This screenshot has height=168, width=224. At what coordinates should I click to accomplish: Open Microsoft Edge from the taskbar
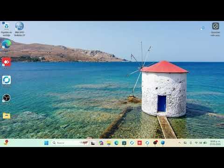(x=116, y=143)
